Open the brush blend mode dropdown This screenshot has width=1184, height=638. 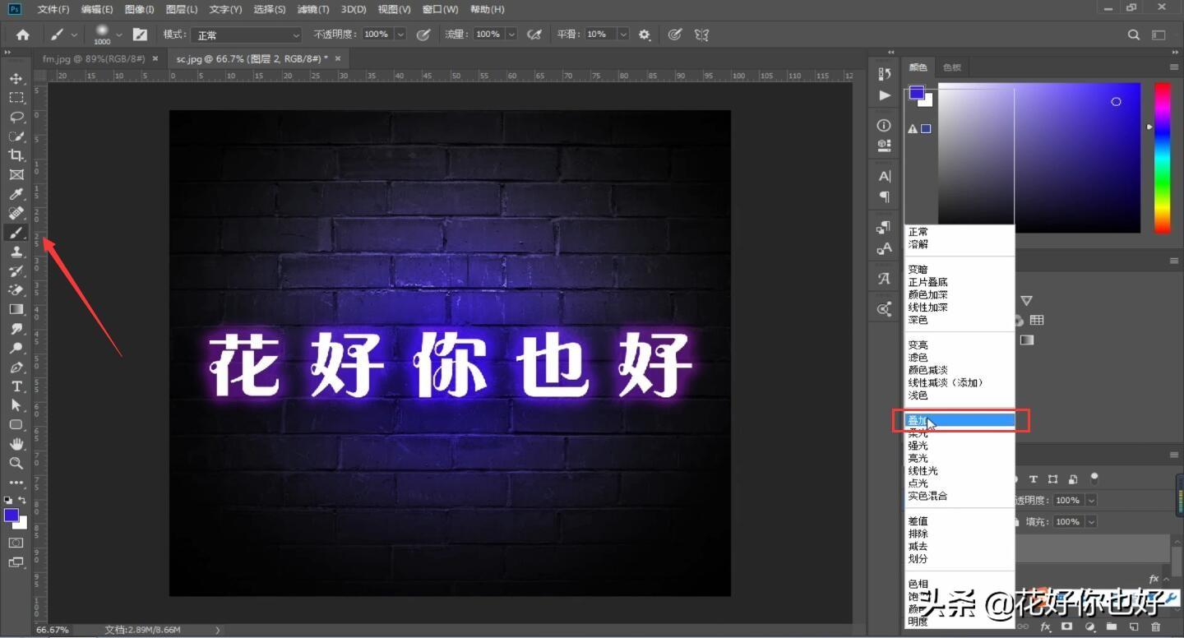247,35
